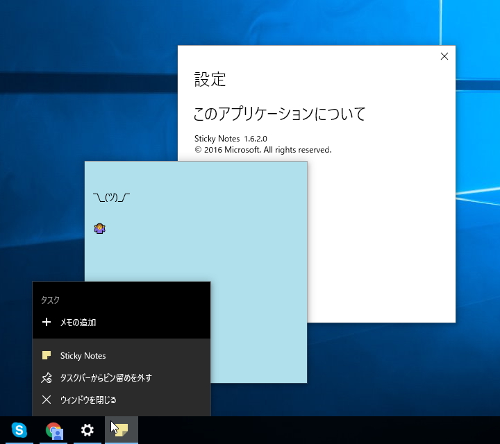Launch Sticky Notes from the jump list

(x=122, y=355)
